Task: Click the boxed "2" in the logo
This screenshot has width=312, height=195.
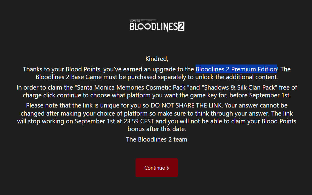Action: 181,27
